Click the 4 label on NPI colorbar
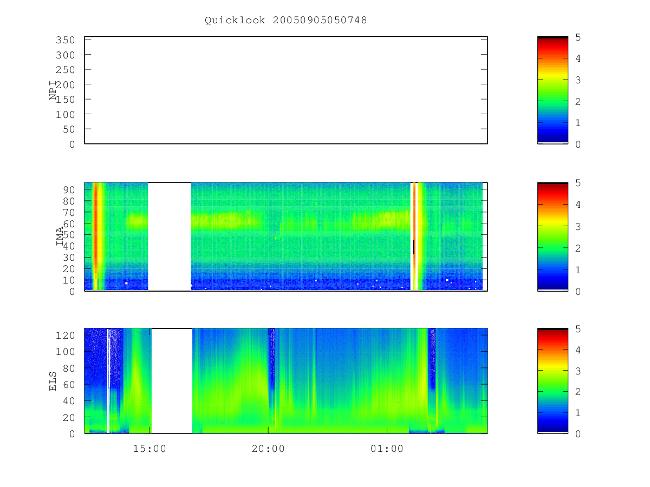Screen dimensions: 650x487 578,58
